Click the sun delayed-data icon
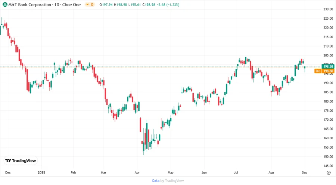This screenshot has width=336, height=185. tap(87, 4)
